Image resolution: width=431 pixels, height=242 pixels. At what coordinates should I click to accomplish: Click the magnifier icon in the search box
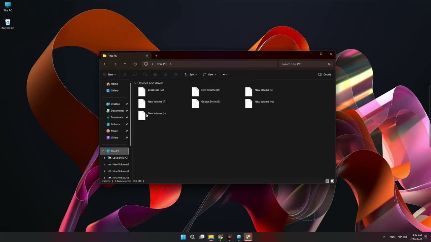(329, 64)
